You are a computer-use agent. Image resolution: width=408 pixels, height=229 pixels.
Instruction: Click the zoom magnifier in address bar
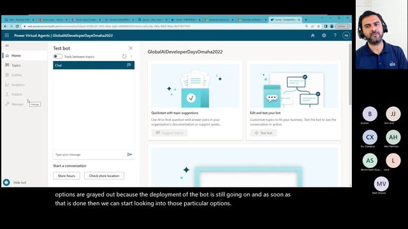click(307, 26)
